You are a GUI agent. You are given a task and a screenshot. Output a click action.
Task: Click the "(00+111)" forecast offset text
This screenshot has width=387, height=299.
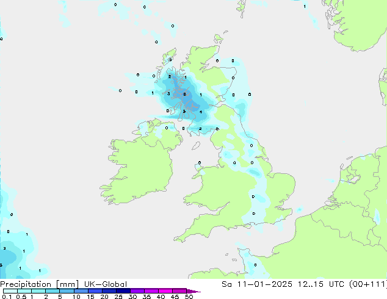click(368, 284)
